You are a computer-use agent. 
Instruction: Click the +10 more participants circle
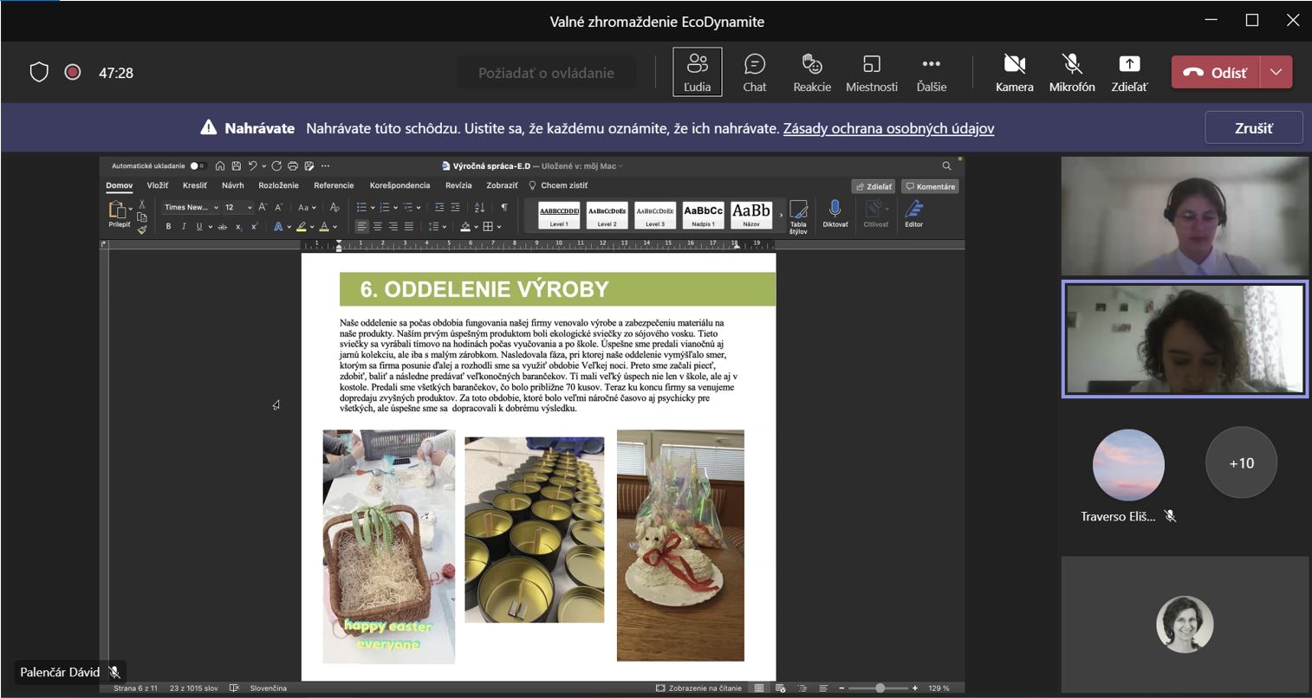(1241, 462)
